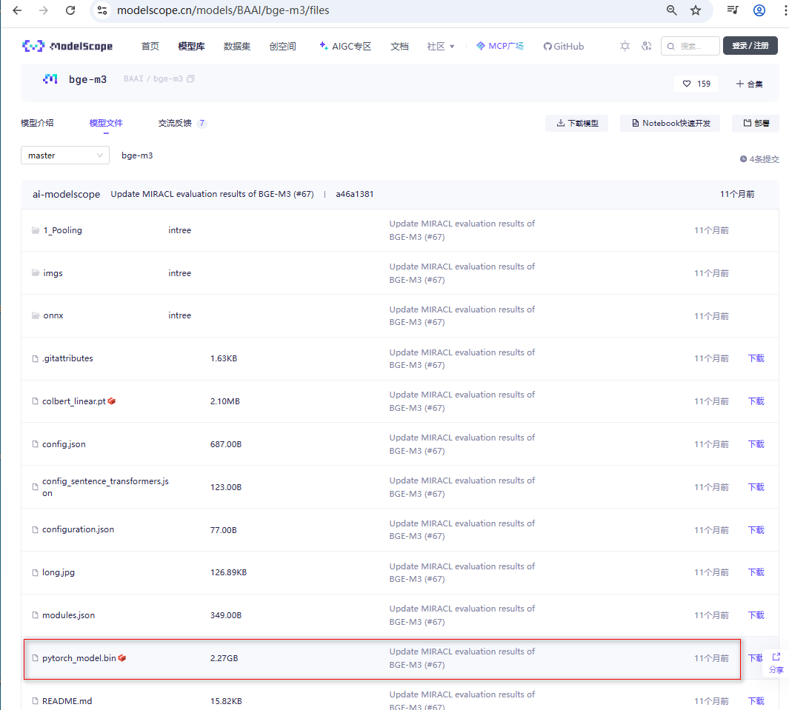Click the file icon for long.jpg
The image size is (789, 710).
click(x=36, y=573)
